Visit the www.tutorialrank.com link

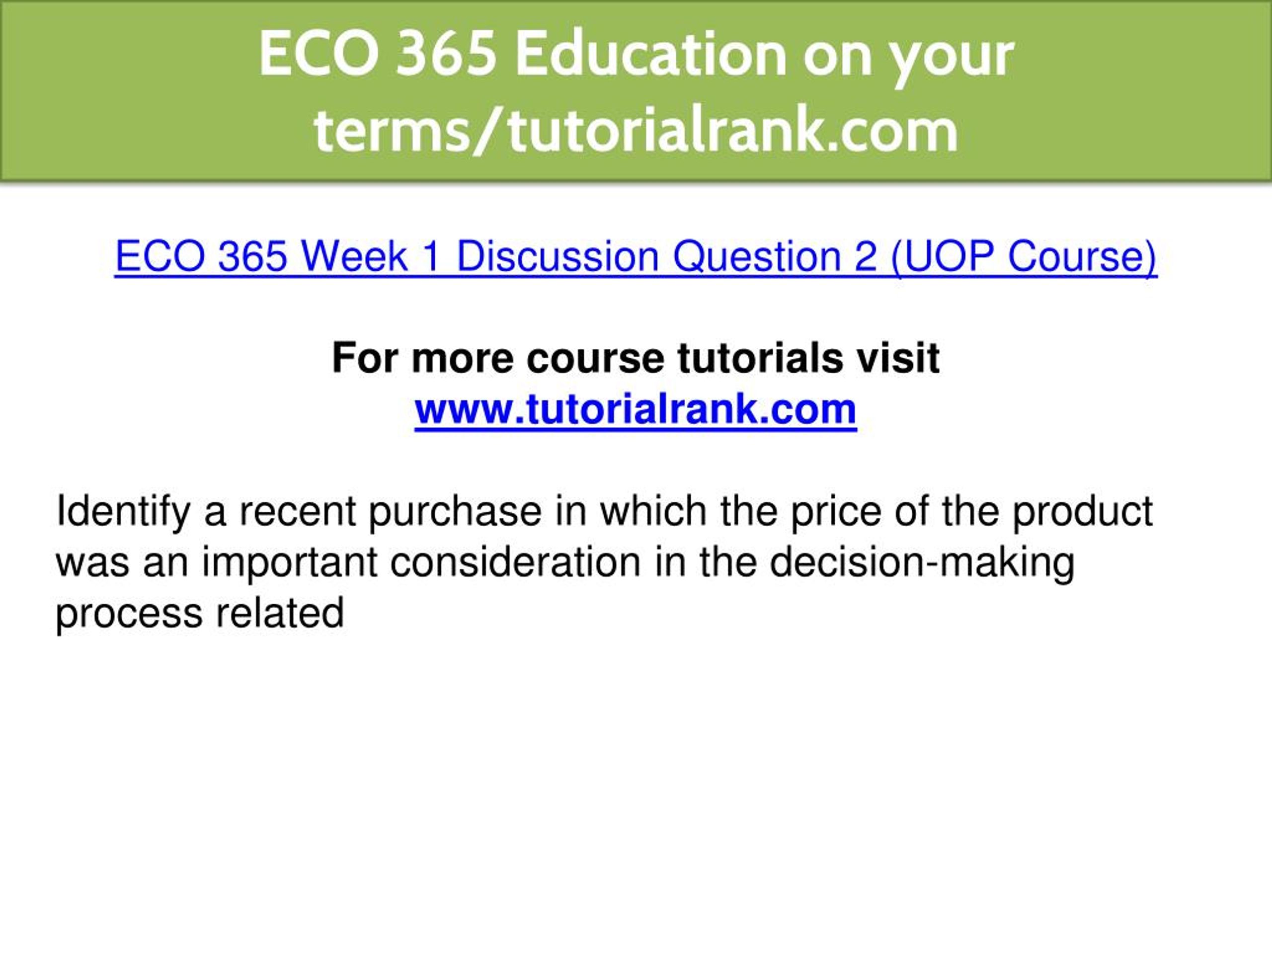click(x=636, y=409)
